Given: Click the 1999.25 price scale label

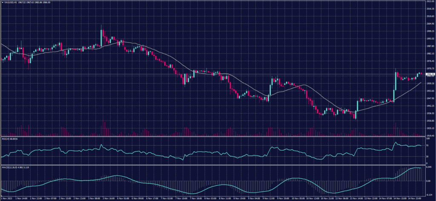Looking at the screenshot, I should coord(430,31).
